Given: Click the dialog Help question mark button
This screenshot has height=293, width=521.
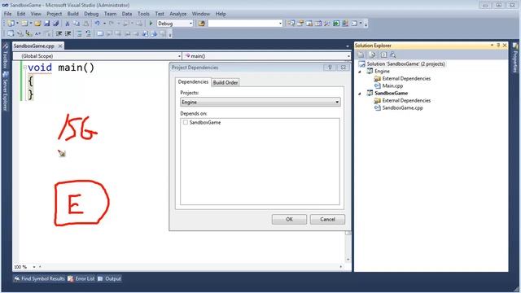Looking at the screenshot, I should click(330, 68).
